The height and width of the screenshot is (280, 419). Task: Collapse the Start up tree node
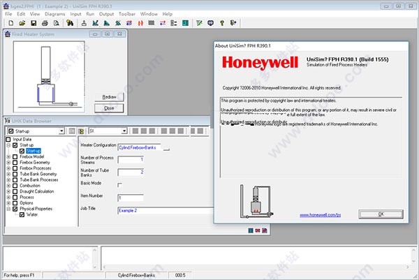8,145
